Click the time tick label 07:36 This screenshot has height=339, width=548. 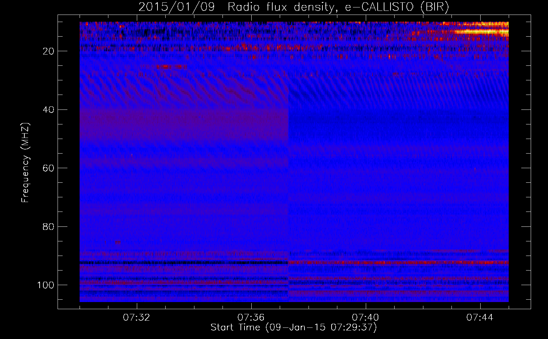251,318
